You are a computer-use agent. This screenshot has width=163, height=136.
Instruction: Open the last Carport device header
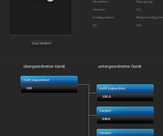coord(125,132)
